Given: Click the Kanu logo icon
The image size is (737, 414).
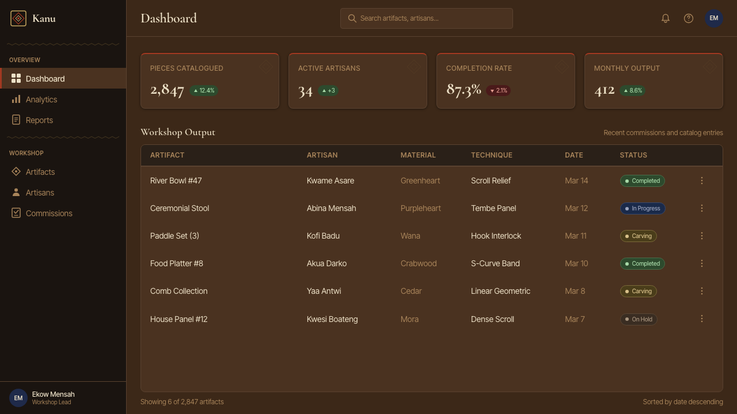Looking at the screenshot, I should click(x=18, y=18).
